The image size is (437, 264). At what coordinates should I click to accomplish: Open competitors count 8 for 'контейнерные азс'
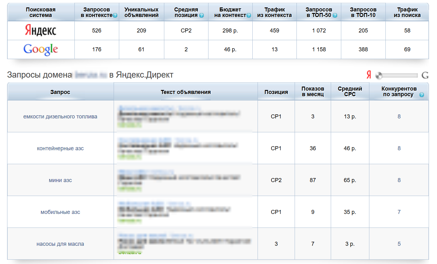(399, 148)
